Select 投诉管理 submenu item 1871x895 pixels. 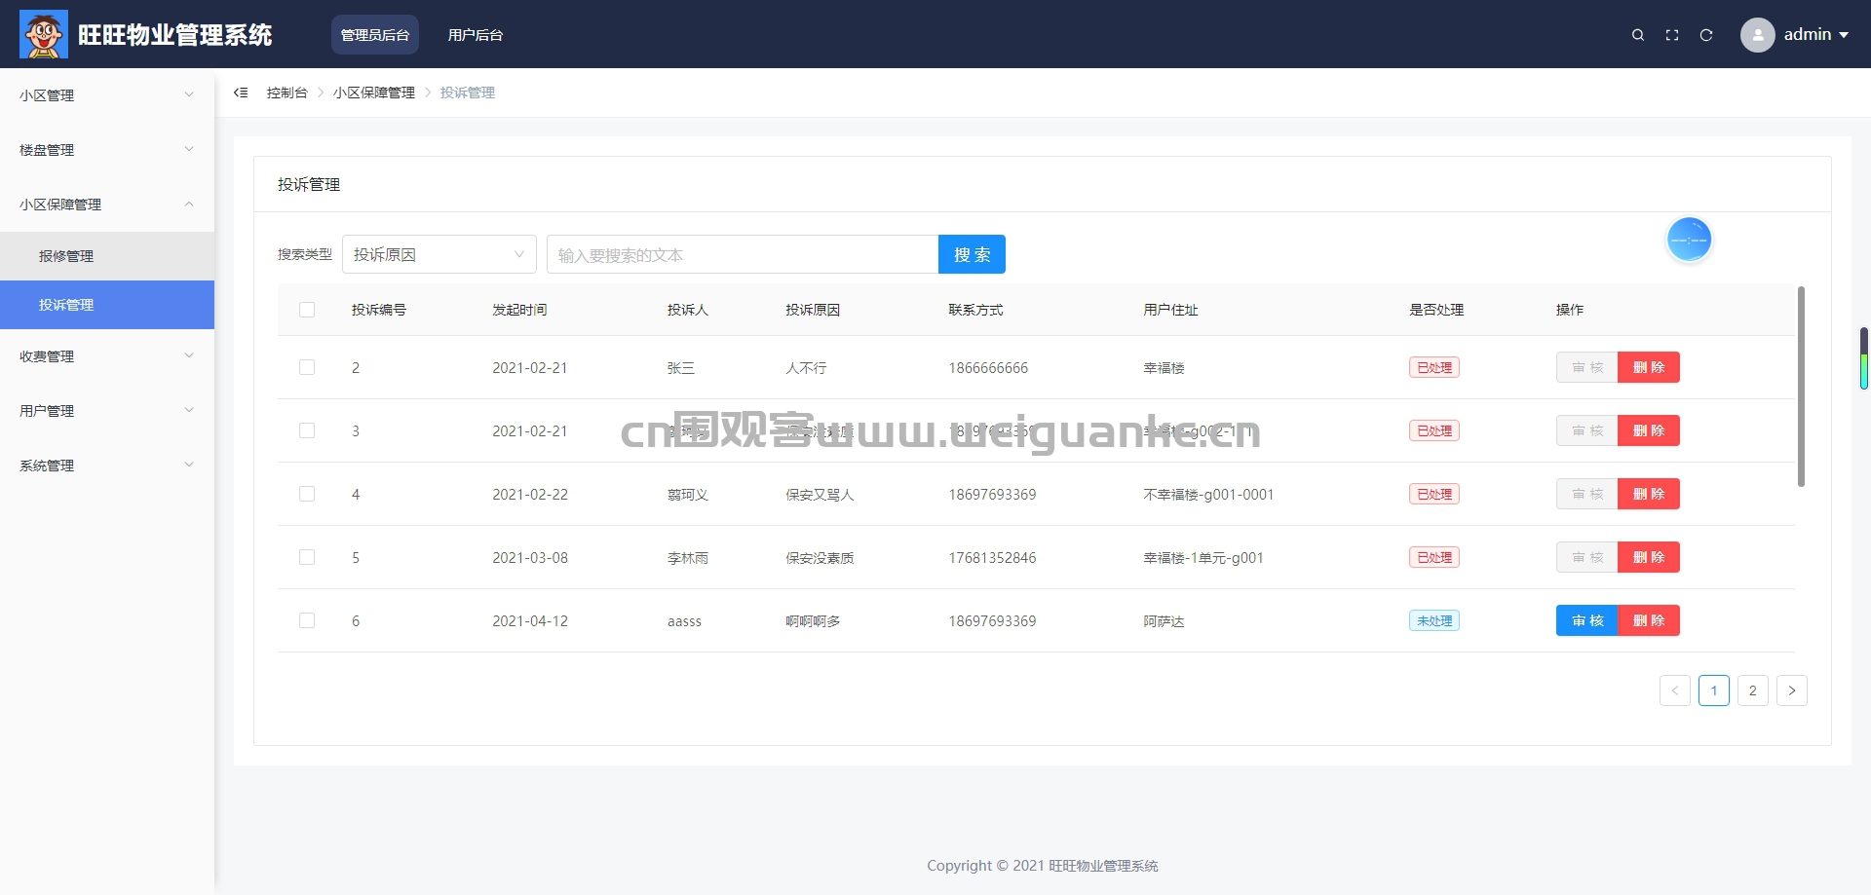[x=107, y=305]
